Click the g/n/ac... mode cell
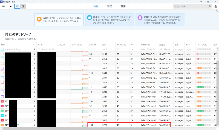The height and width of the screenshot is (130, 219). [190, 92]
